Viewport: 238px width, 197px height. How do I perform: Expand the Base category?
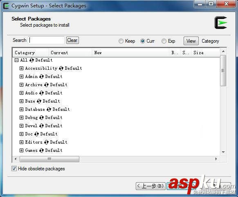coord(21,101)
